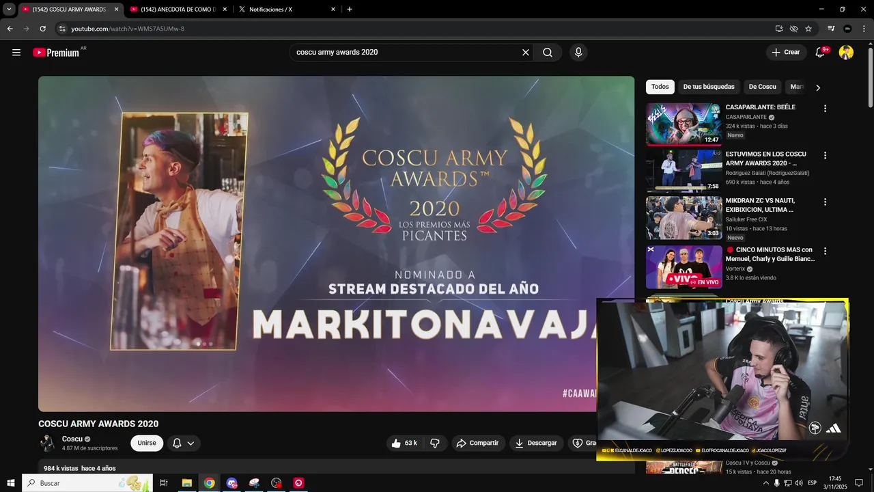
Task: Start voice search with microphone
Action: (578, 53)
